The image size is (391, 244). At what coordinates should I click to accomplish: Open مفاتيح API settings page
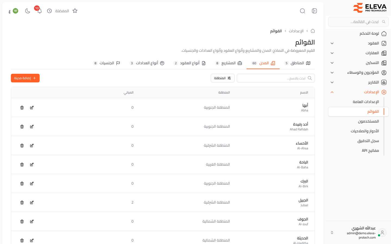[358, 151]
